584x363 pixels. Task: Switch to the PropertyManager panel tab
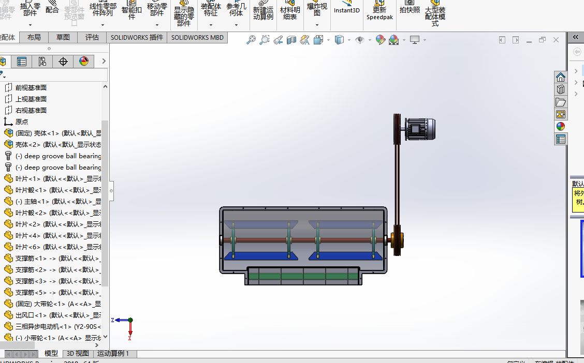click(x=22, y=62)
